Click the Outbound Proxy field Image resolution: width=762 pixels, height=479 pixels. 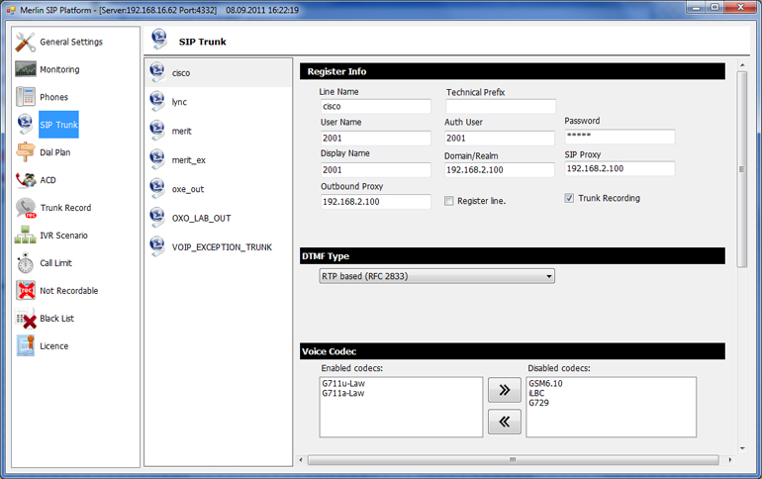coord(376,202)
